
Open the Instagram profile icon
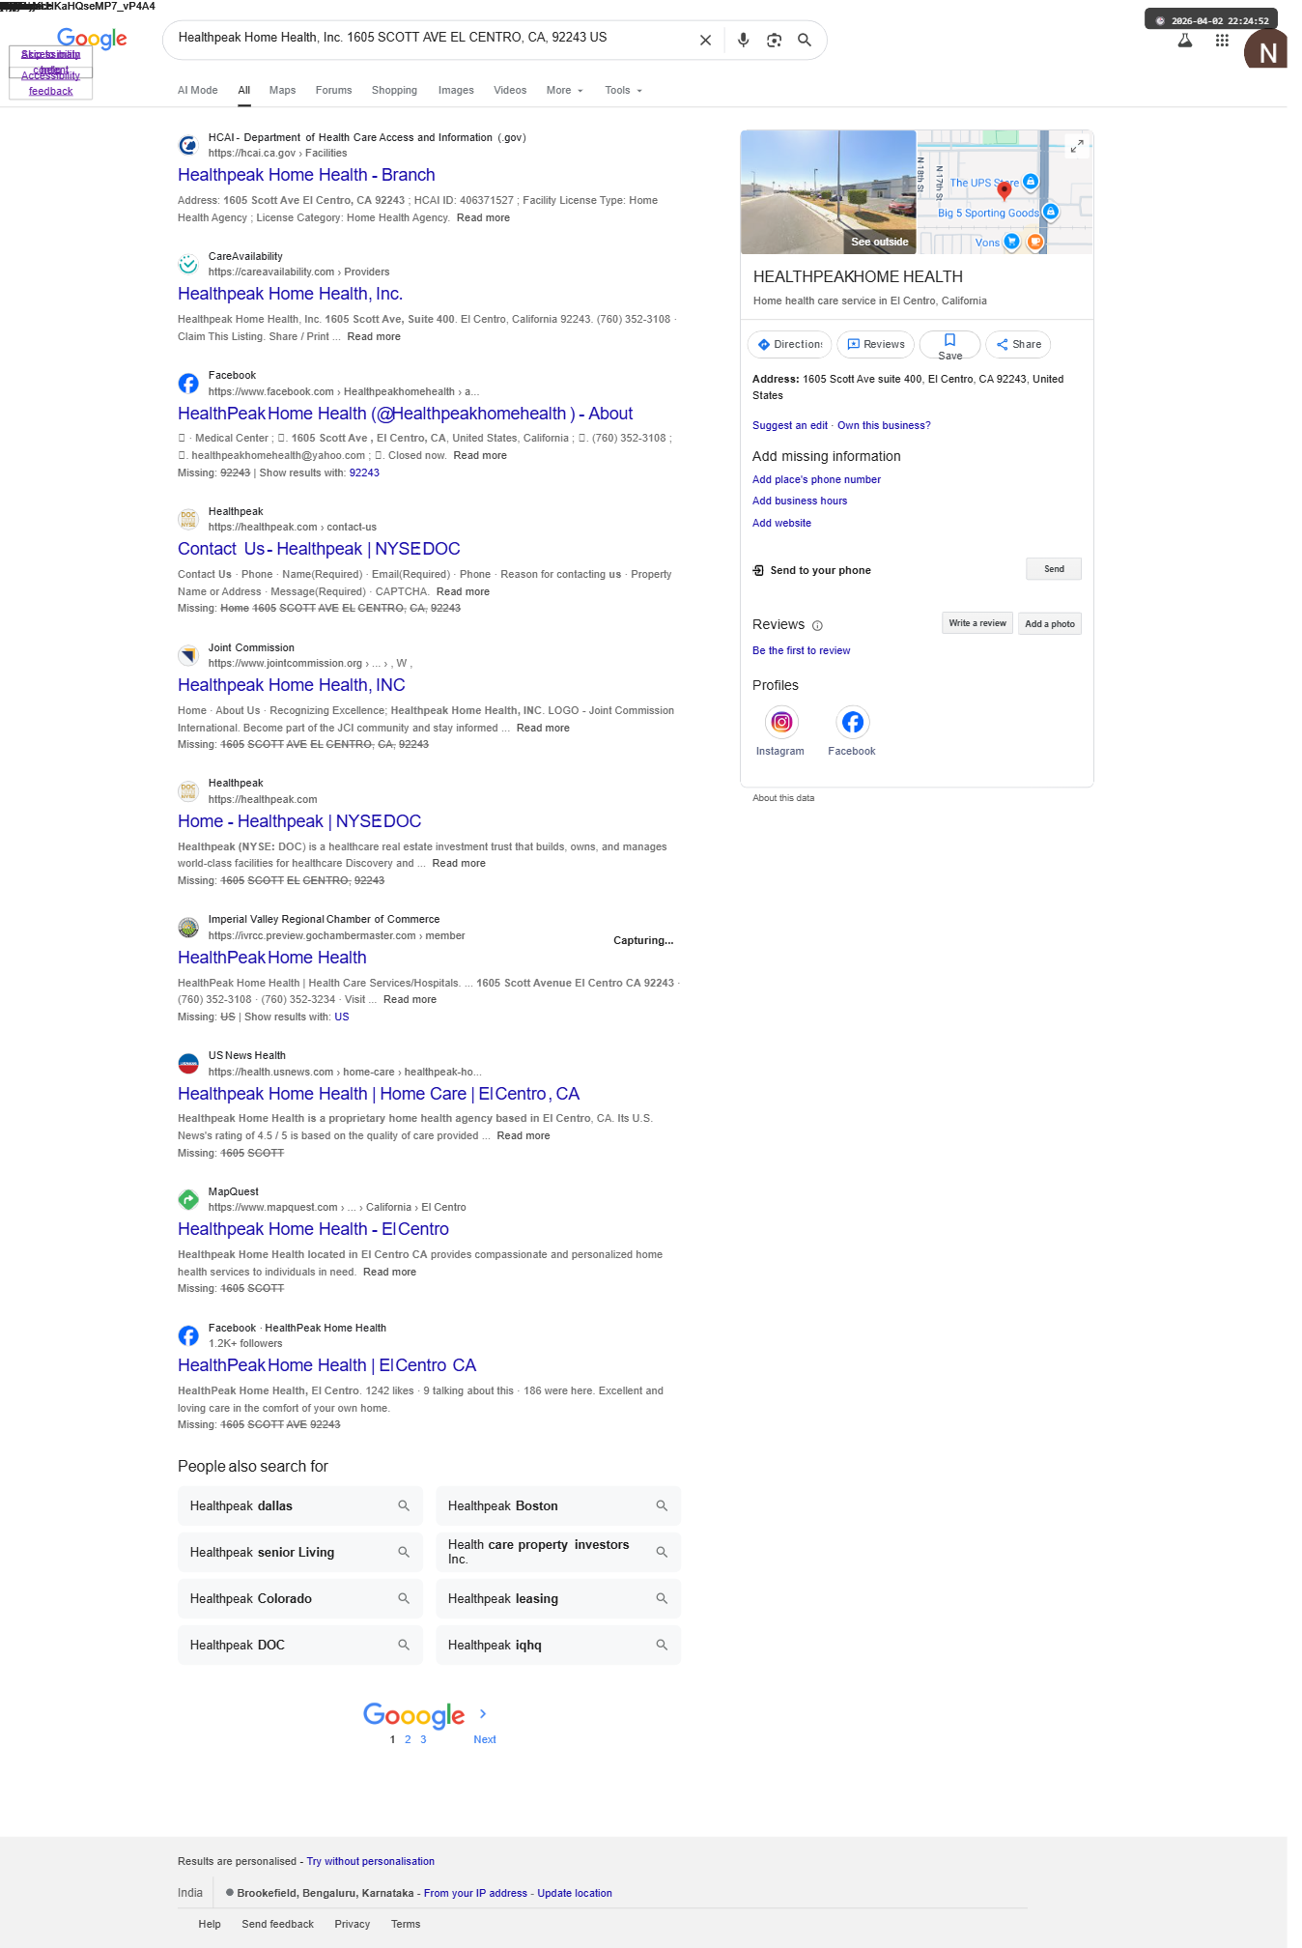[781, 722]
